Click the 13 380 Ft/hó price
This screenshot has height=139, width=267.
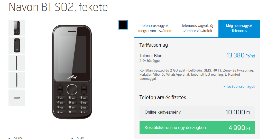(241, 55)
